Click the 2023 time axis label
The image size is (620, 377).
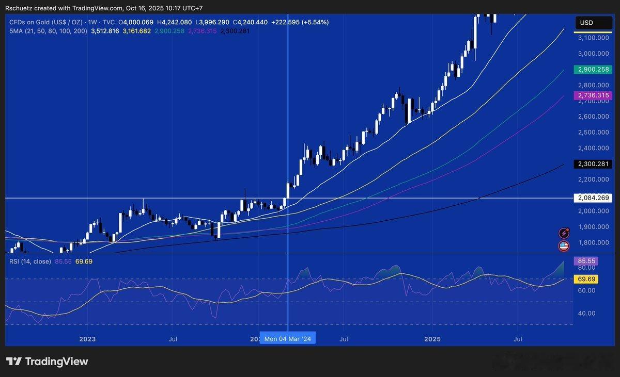point(88,339)
